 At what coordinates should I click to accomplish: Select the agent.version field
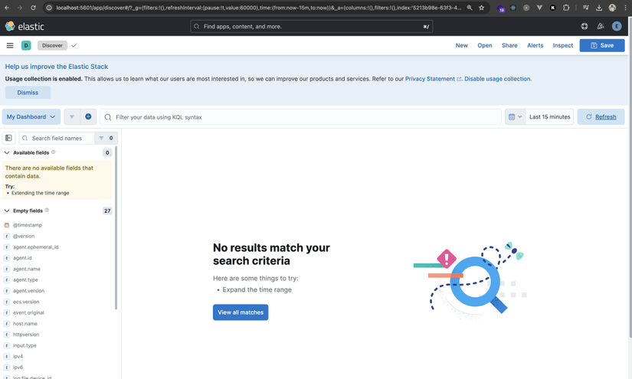(28, 291)
